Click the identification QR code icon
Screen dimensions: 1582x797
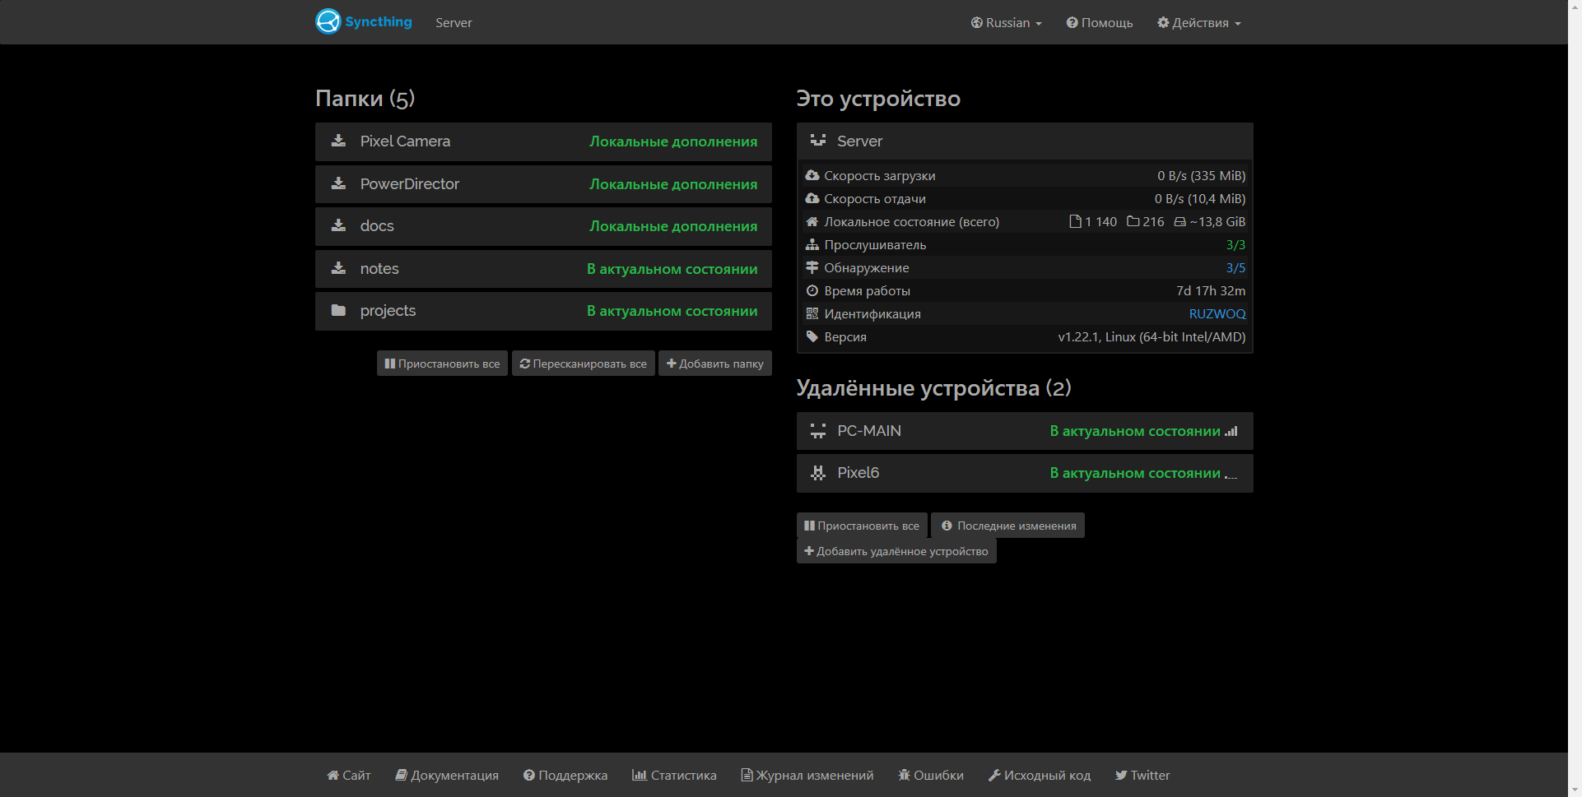[812, 313]
